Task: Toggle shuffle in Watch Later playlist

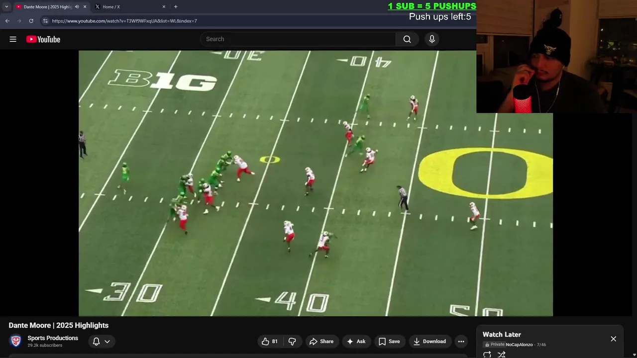Action: pos(502,355)
